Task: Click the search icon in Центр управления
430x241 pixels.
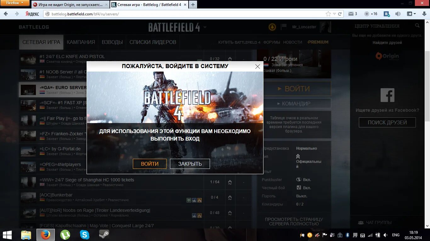Action: [x=417, y=26]
